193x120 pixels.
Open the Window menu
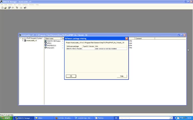point(32,5)
